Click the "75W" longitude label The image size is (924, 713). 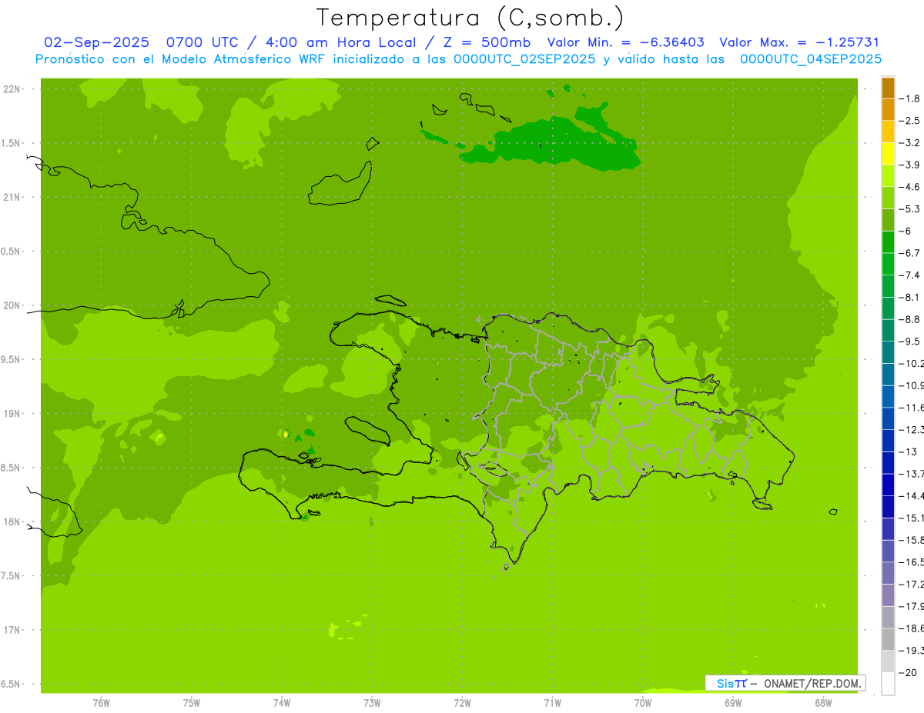192,702
